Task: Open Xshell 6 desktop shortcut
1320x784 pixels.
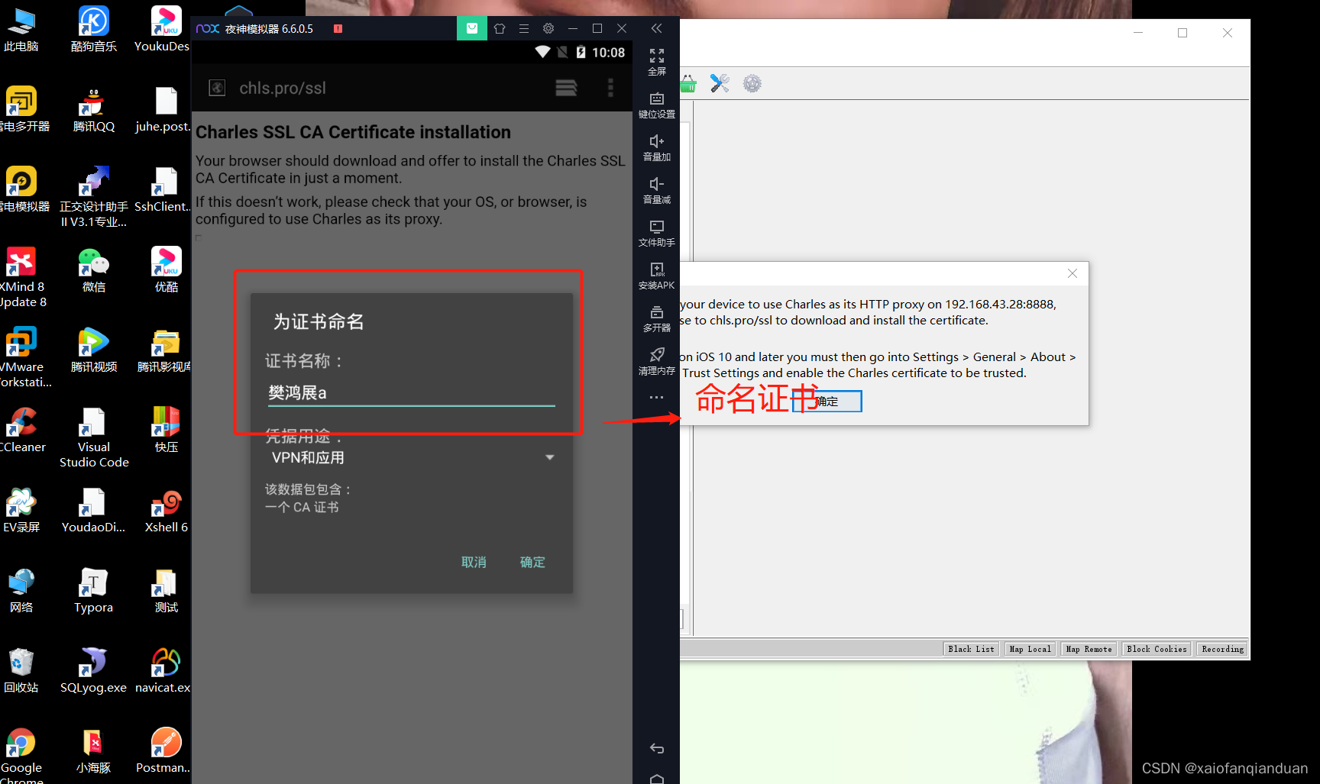Action: (167, 511)
